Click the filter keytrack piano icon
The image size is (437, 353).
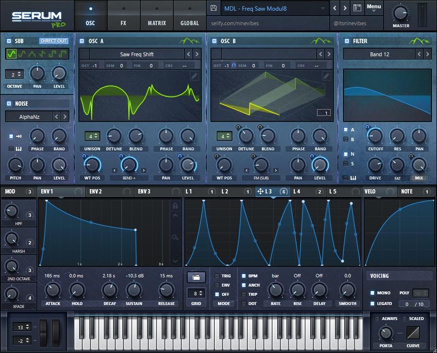353,177
